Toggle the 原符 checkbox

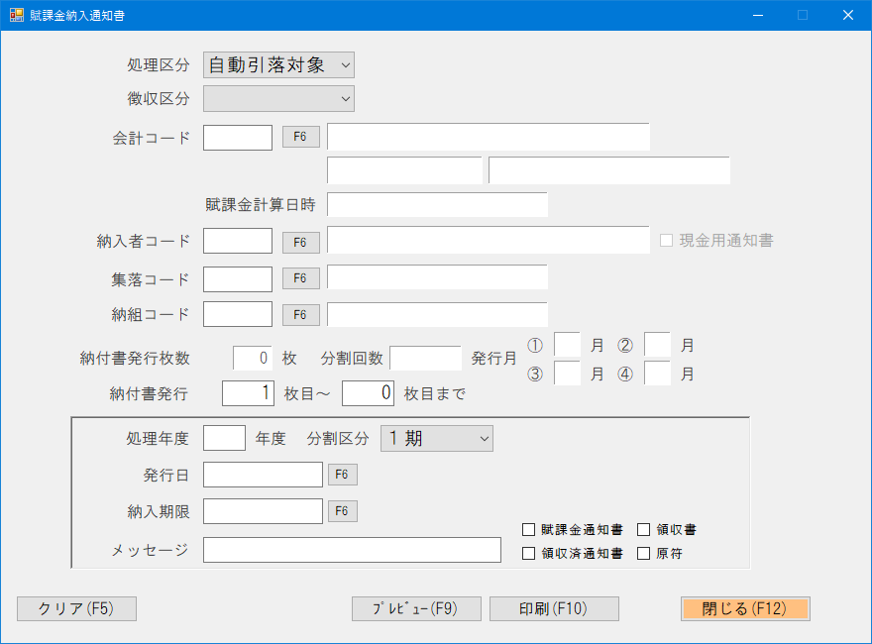[x=641, y=553]
